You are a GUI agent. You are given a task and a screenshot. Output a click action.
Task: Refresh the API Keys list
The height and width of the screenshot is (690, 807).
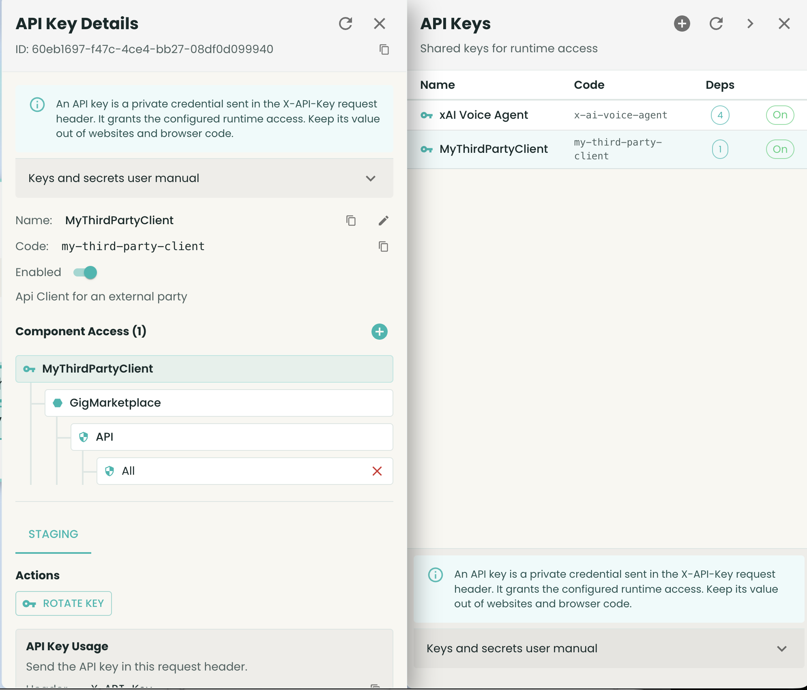point(716,24)
